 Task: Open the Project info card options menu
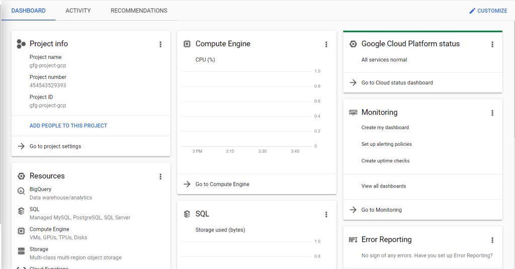[160, 44]
